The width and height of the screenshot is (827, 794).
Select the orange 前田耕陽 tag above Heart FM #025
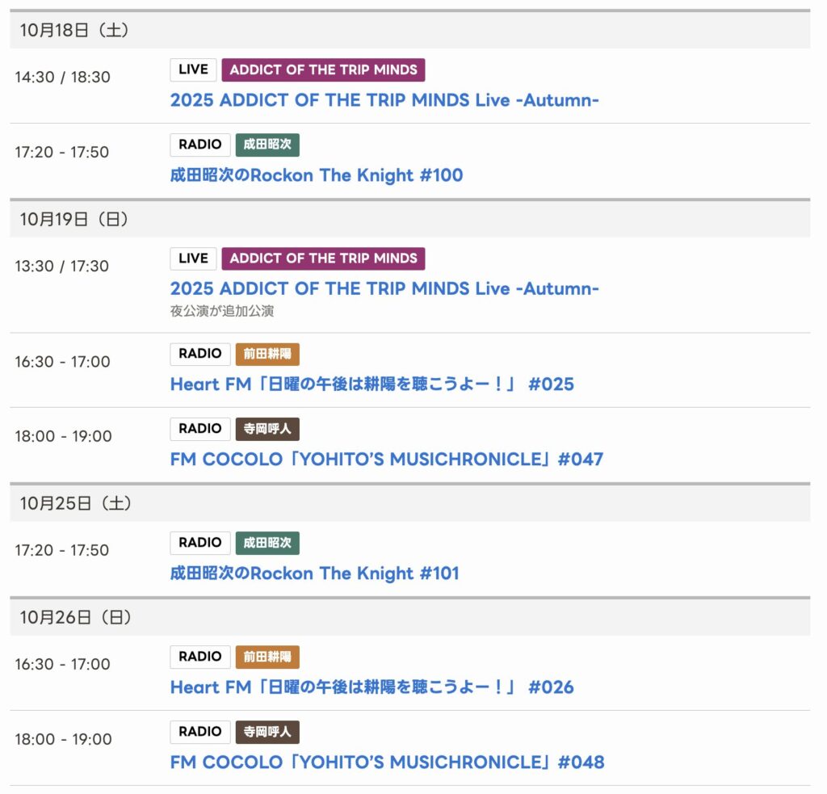(267, 354)
